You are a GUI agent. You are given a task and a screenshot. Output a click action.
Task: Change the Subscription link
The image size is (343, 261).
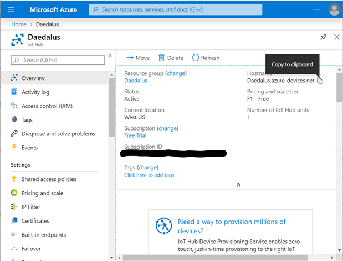(x=167, y=128)
